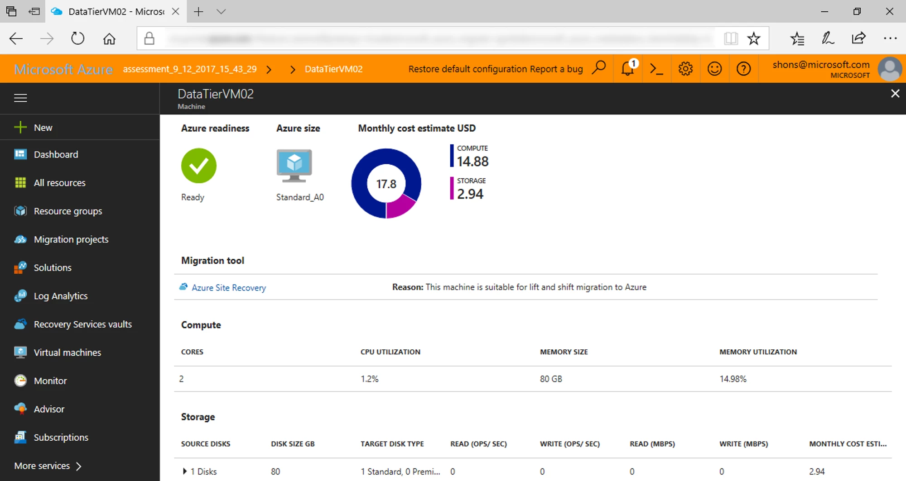Open the Advisor service
Viewport: 906px width, 481px height.
(x=49, y=409)
